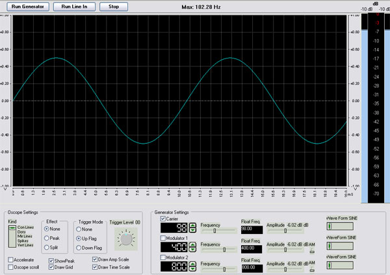Image resolution: width=390 pixels, height=275 pixels.
Task: Click the left blue level meter bar
Action: 365,116
